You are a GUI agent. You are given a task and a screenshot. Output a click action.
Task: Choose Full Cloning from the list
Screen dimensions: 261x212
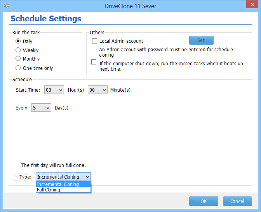pos(63,190)
